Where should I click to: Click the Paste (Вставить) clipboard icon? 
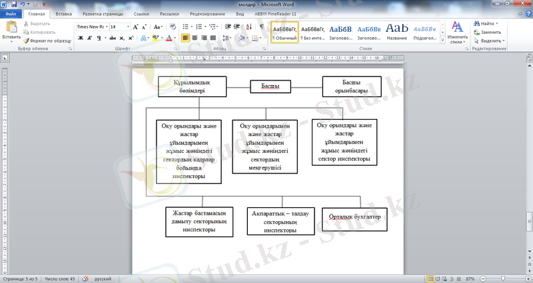pos(11,27)
